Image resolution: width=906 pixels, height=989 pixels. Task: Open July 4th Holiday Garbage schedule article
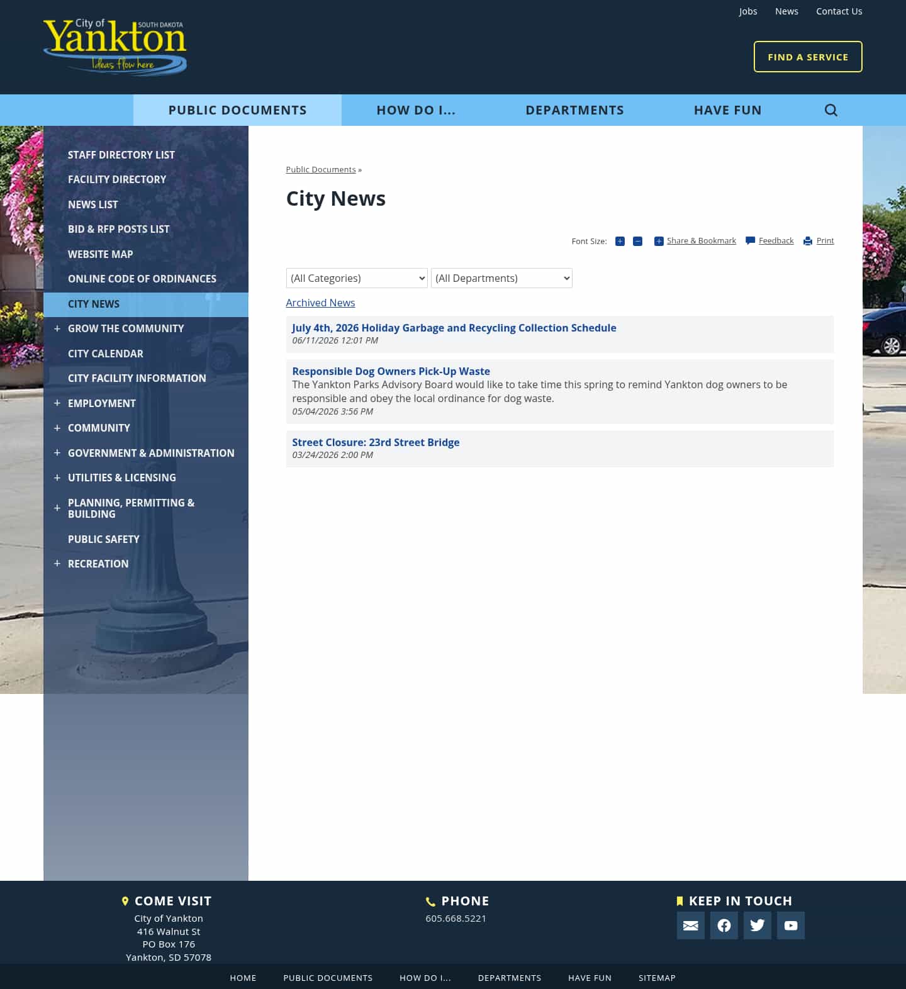pyautogui.click(x=454, y=328)
